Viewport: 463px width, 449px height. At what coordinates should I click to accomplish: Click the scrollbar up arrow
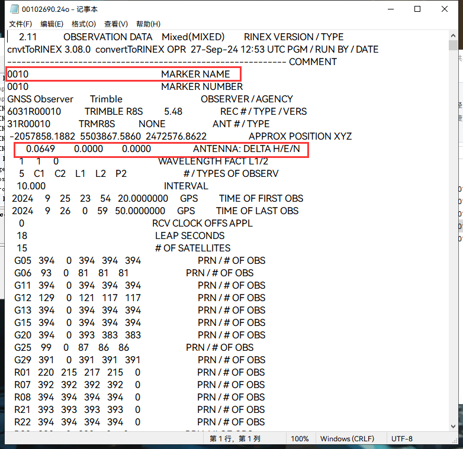(x=453, y=35)
